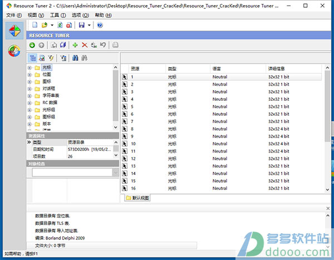Click the resource tree scrollbar down arrow
Image resolution: width=334 pixels, height=260 pixels.
(116, 127)
